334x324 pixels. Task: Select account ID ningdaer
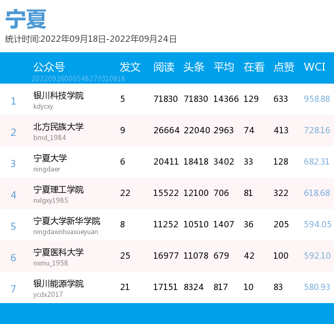46,169
